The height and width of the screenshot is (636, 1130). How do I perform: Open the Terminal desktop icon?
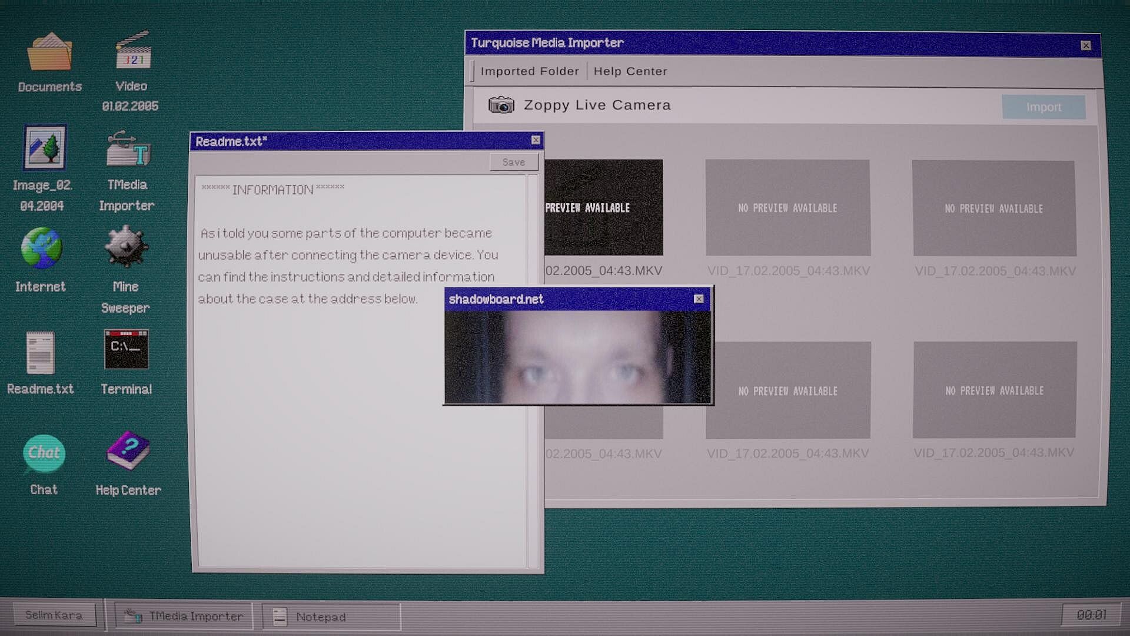(127, 350)
